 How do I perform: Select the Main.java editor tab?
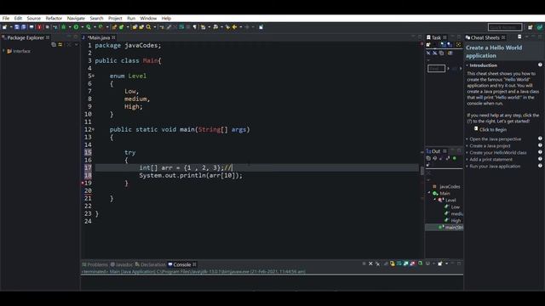pyautogui.click(x=99, y=37)
